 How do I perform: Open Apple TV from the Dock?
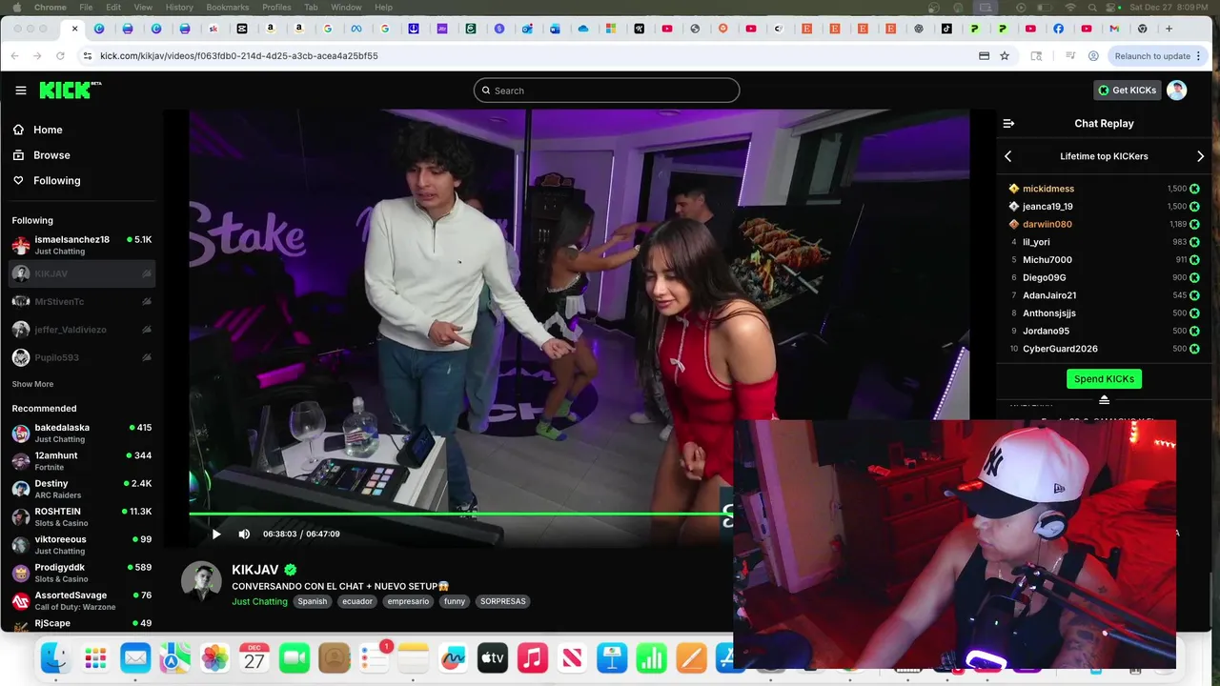click(x=493, y=657)
